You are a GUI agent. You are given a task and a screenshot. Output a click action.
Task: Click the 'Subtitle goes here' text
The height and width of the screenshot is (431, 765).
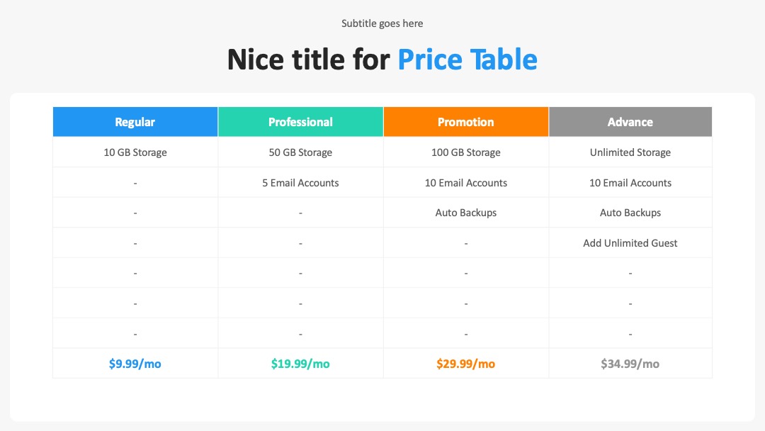point(382,23)
